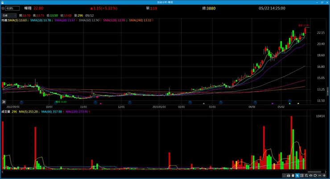Click the MA(5) 253.20 volume label

pos(29,112)
